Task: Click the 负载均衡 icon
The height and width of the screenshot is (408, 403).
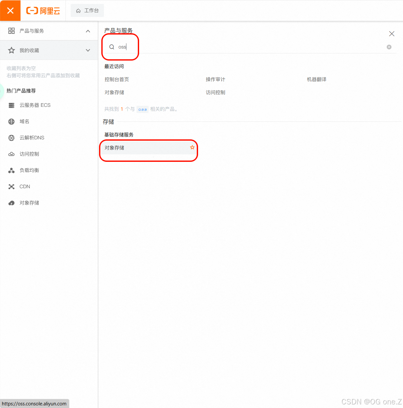Action: click(x=11, y=170)
